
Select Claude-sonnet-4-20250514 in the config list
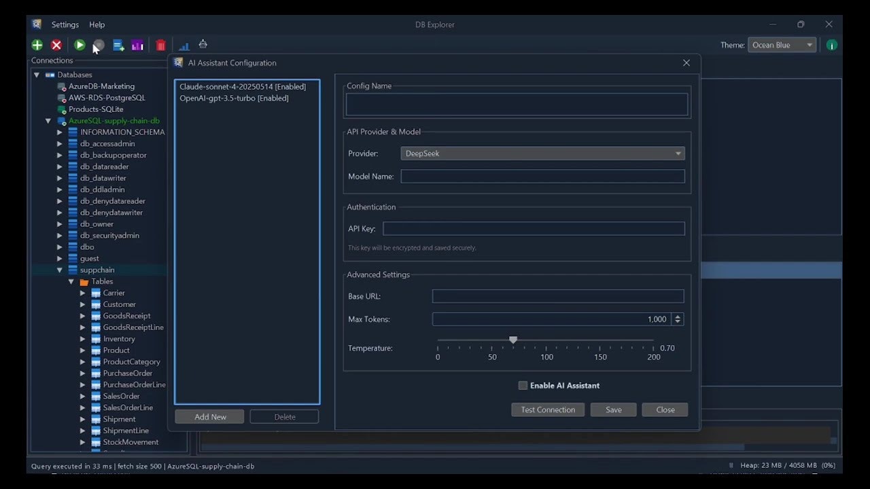[x=242, y=86]
